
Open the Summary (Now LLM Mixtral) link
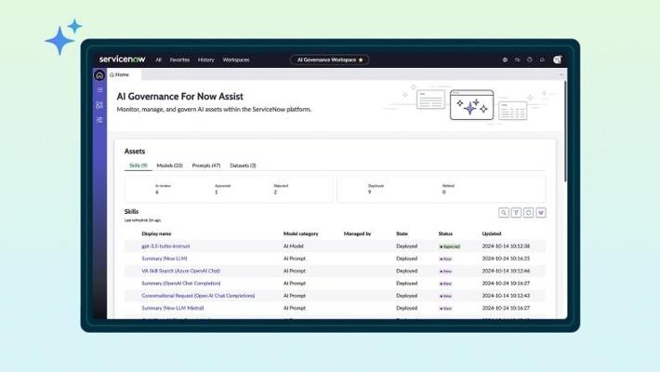tap(173, 308)
